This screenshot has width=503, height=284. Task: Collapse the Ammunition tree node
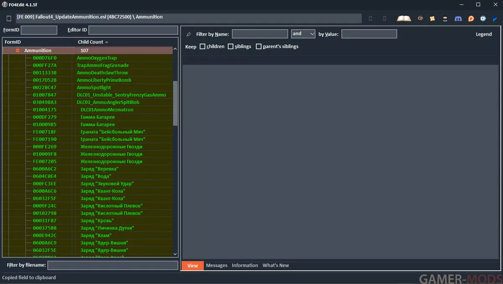point(18,50)
